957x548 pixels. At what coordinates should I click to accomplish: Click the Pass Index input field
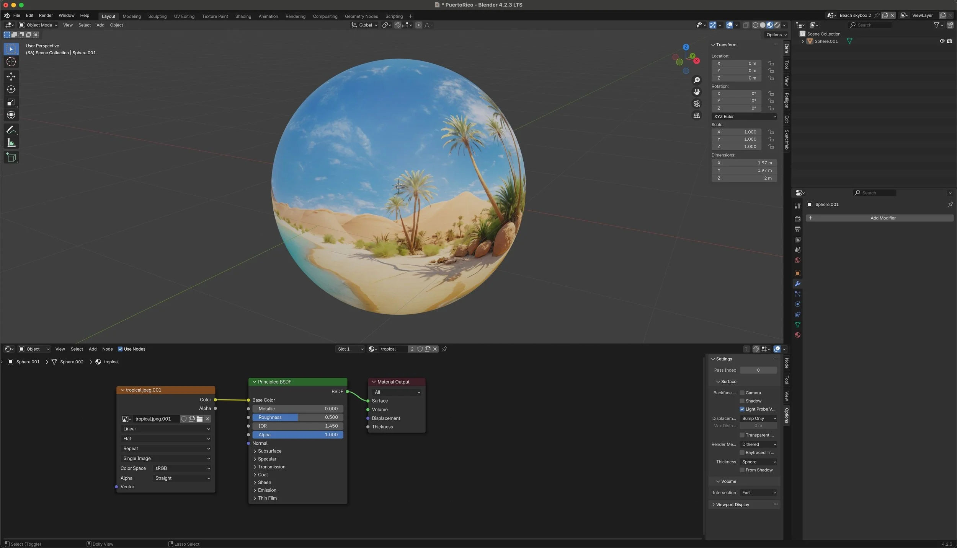tap(758, 370)
